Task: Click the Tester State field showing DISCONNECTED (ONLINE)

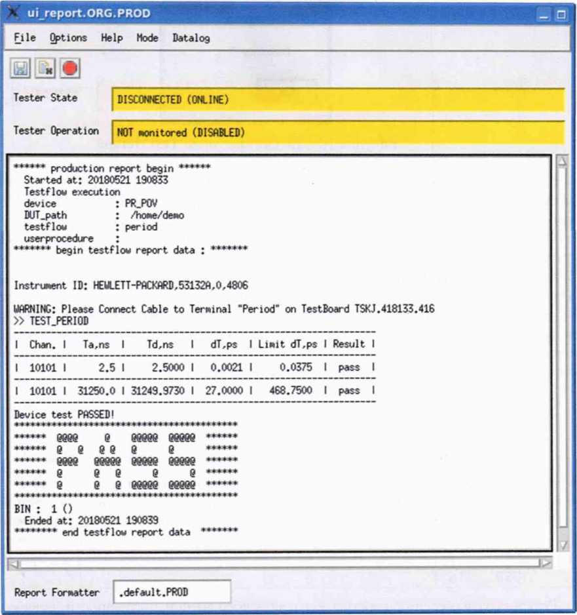Action: point(338,100)
